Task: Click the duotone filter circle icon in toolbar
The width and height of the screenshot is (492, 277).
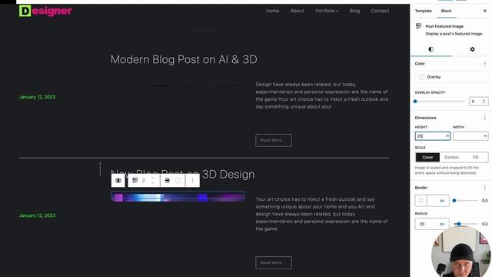Action: 178,181
